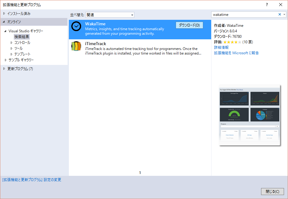Image resolution: width=288 pixels, height=199 pixels.
Task: Click the WakaTime extension clock icon
Action: (76, 26)
